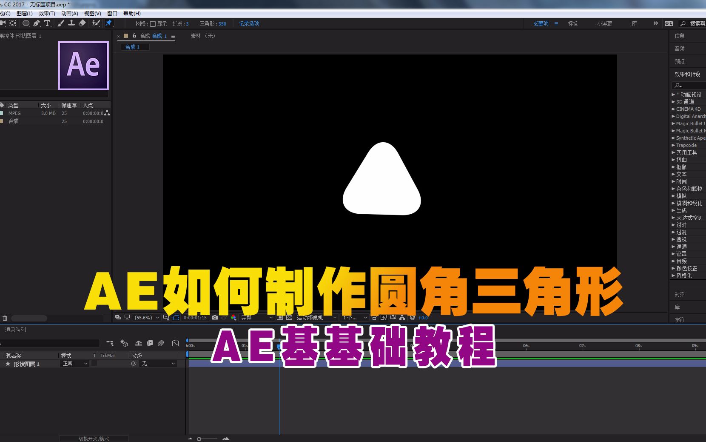The width and height of the screenshot is (706, 442).
Task: Select the Pen tool
Action: pos(37,23)
